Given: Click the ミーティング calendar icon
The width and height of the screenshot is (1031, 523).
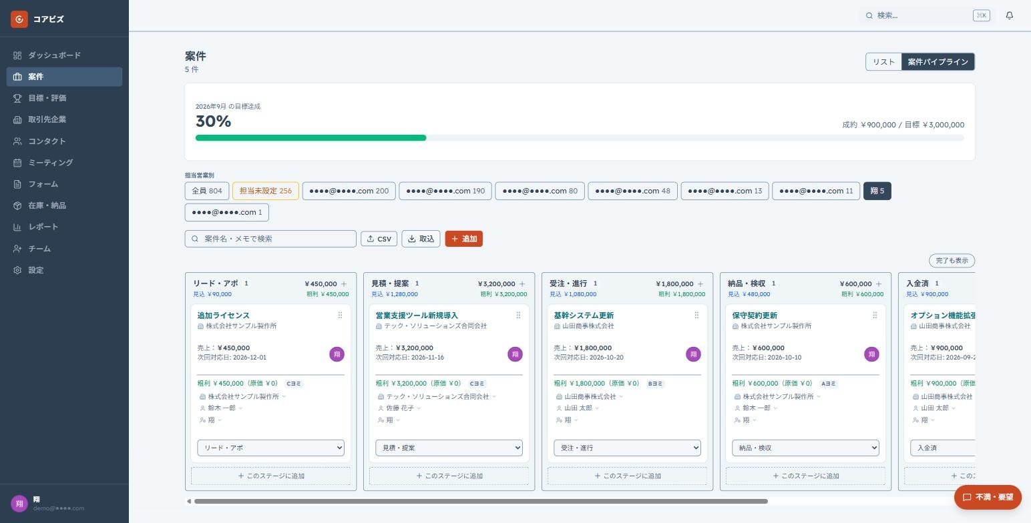Looking at the screenshot, I should 17,163.
